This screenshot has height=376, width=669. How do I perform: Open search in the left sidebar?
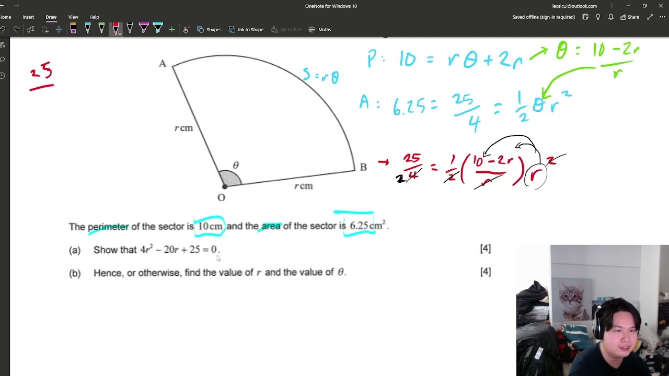click(3, 60)
